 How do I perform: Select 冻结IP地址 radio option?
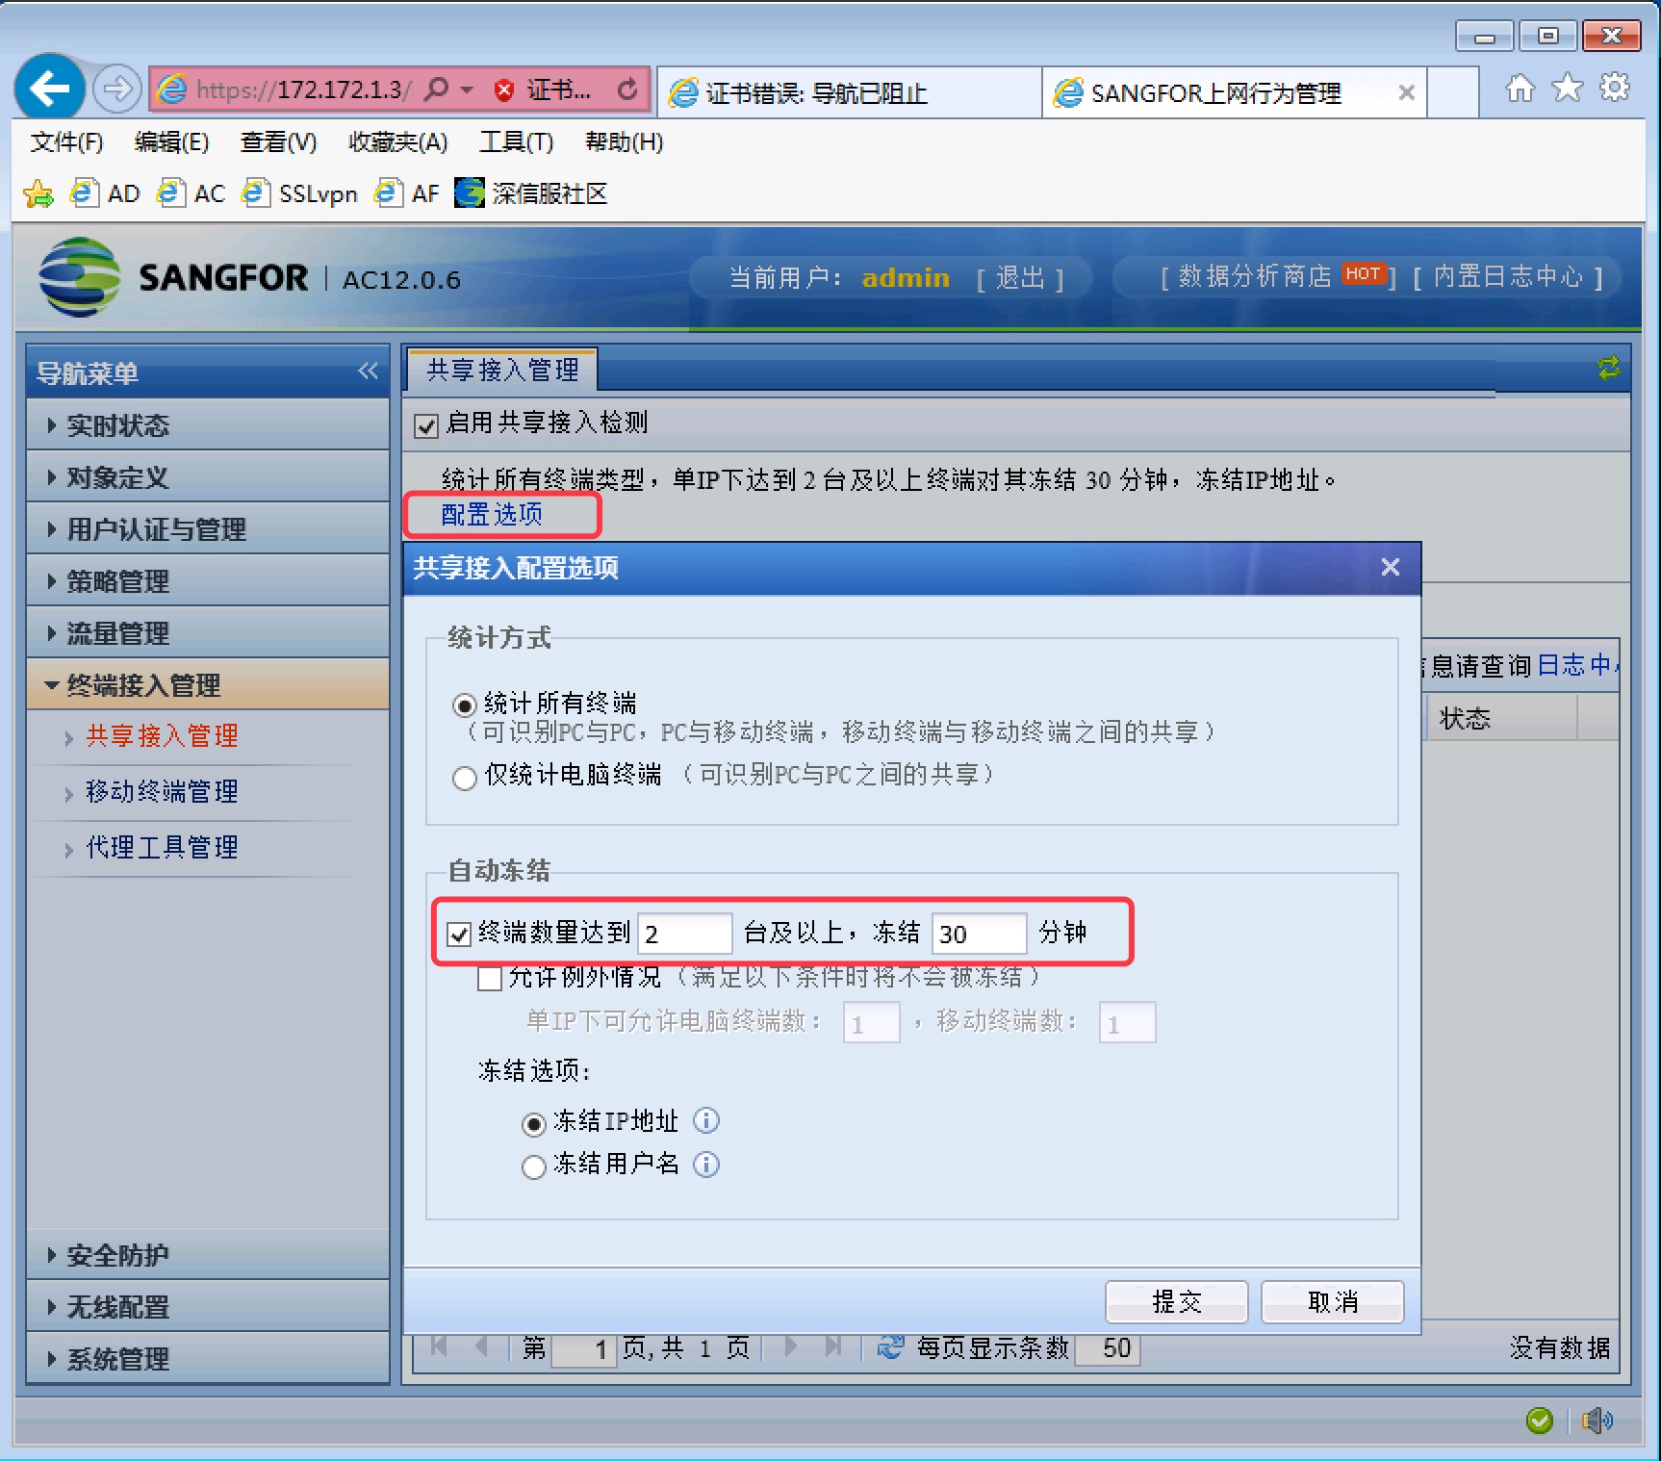(x=533, y=1123)
